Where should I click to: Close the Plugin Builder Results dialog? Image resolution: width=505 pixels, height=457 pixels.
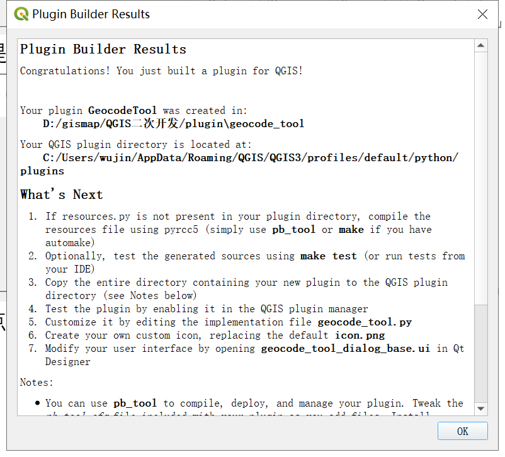click(482, 14)
